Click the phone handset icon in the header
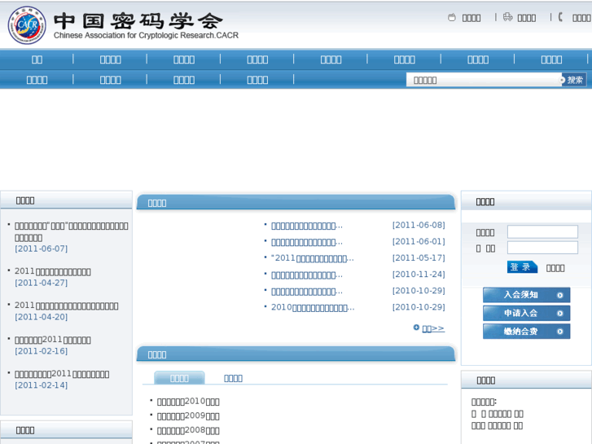 coord(560,17)
